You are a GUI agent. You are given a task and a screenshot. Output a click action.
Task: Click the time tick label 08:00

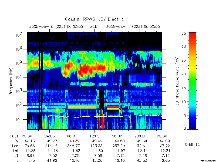72,136
